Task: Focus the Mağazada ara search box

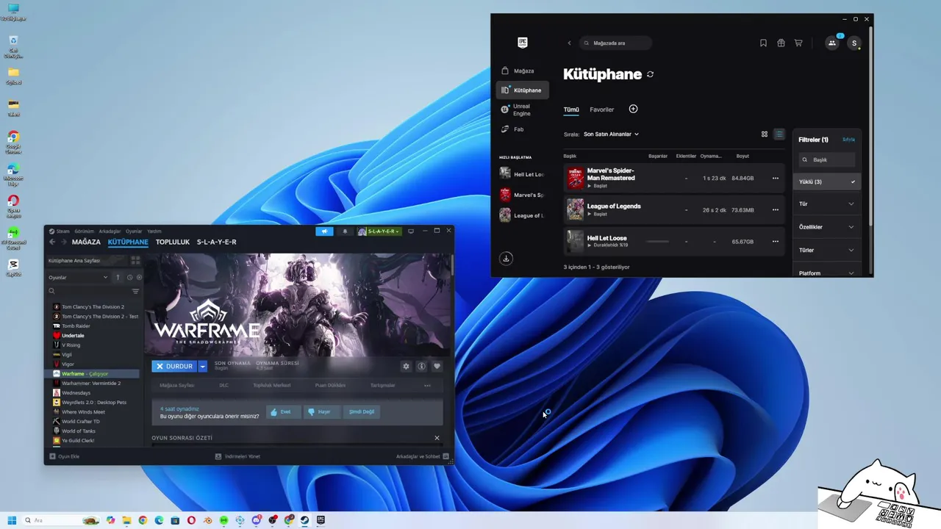Action: 615,43
